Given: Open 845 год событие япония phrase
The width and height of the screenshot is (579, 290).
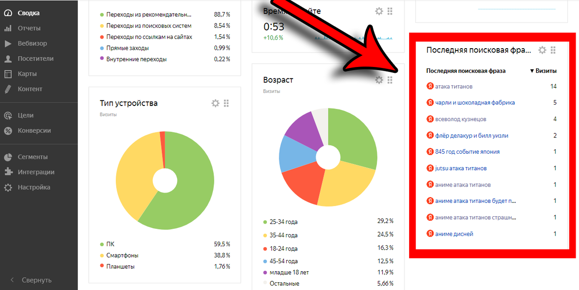Looking at the screenshot, I should pyautogui.click(x=467, y=152).
